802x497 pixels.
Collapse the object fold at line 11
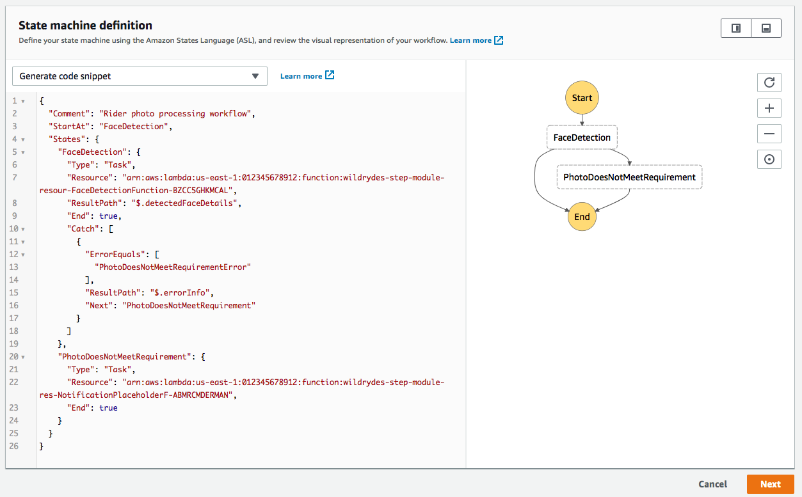[23, 242]
